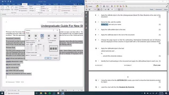Adjust column 1 Width spinner
Image resolution: width=169 pixels, height=95 pixels.
click(36, 46)
